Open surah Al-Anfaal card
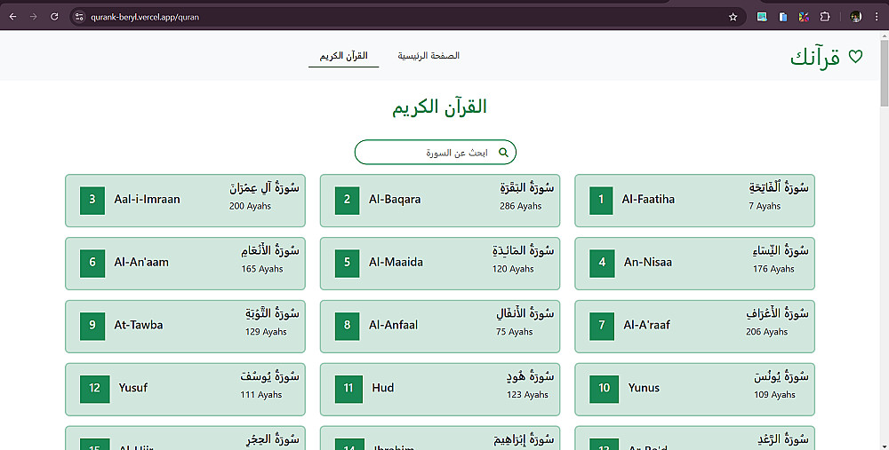Viewport: 889px width, 450px height. tap(440, 327)
